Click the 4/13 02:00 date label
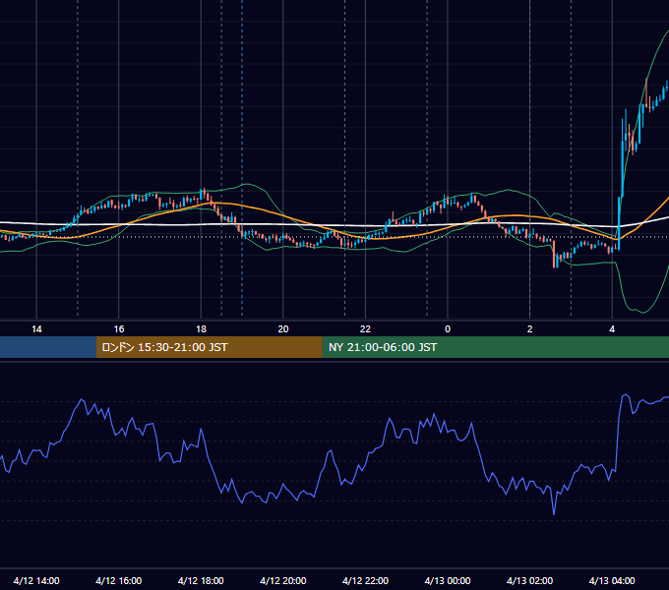The image size is (669, 590). coord(529,580)
